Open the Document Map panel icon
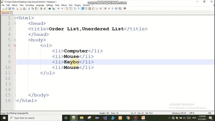The height and width of the screenshot is (121, 215). click(90, 8)
